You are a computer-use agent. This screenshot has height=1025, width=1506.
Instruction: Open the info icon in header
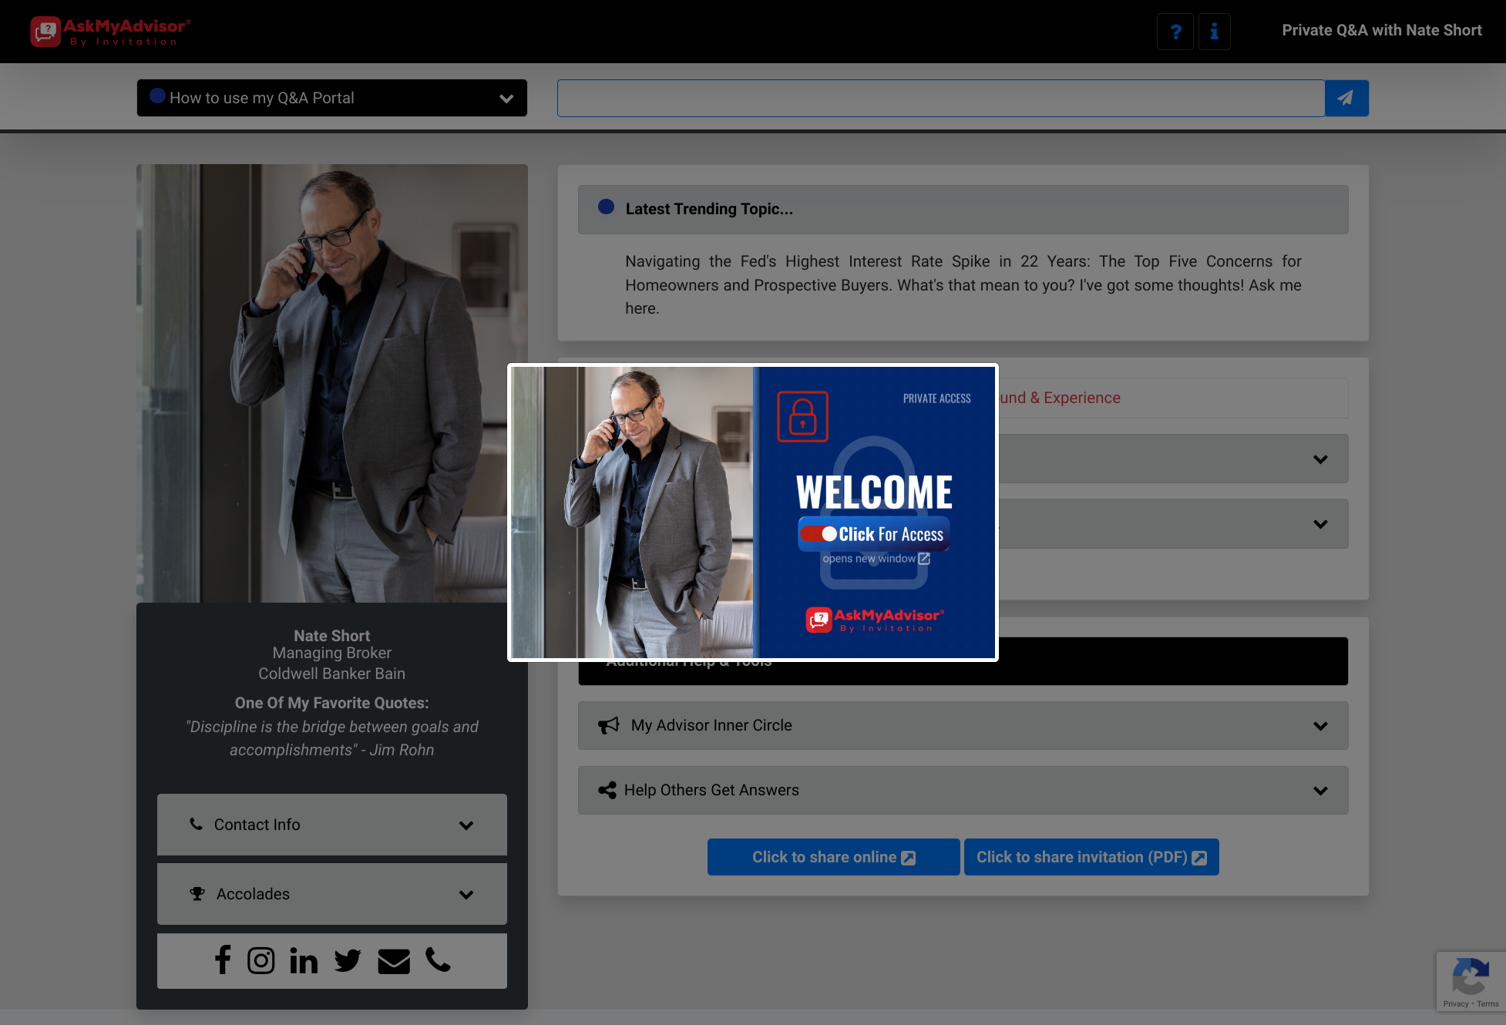pos(1215,32)
